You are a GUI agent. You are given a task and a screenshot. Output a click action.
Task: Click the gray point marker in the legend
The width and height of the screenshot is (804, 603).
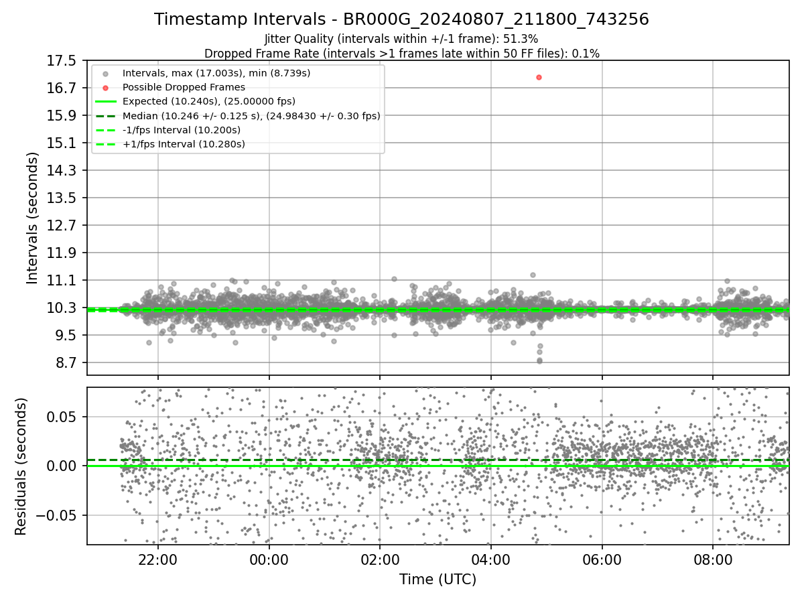click(x=105, y=73)
